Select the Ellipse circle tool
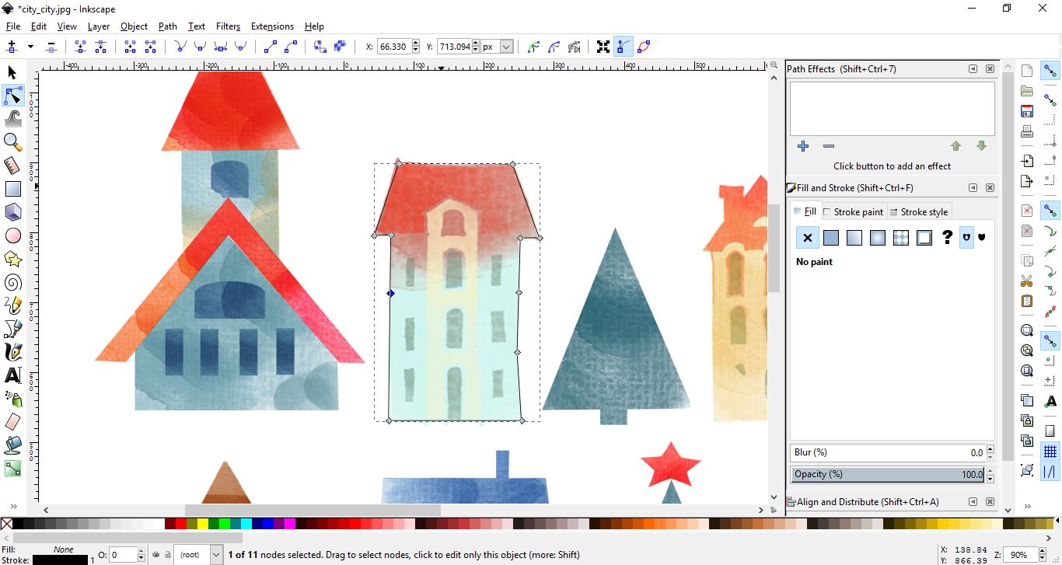This screenshot has height=565, width=1062. click(x=12, y=235)
